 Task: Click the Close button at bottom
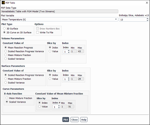[x=74, y=120]
